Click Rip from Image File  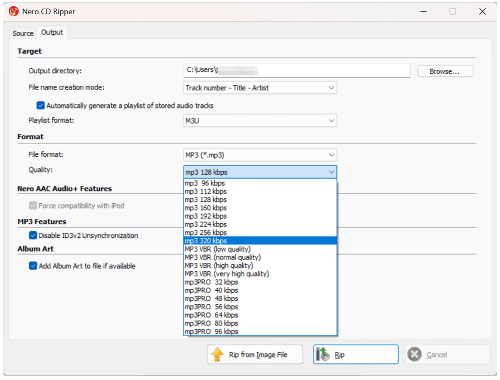(255, 354)
